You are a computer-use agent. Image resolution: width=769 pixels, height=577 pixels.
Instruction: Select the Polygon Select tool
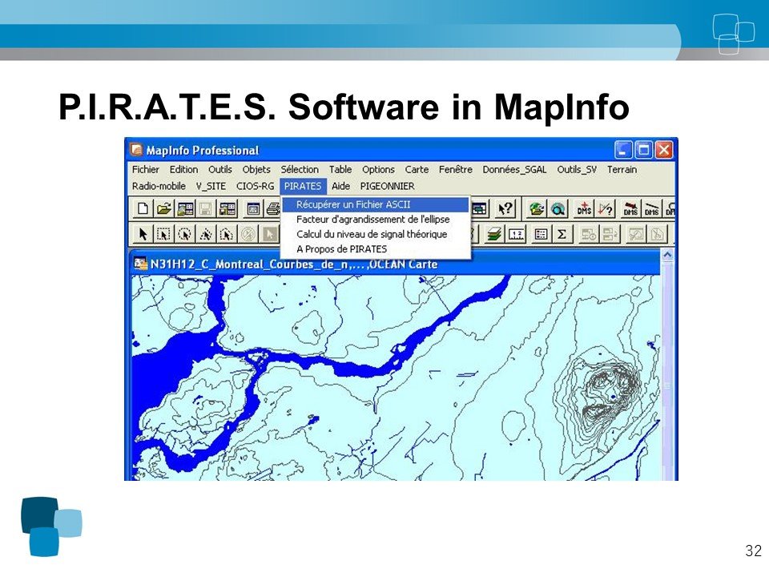206,235
